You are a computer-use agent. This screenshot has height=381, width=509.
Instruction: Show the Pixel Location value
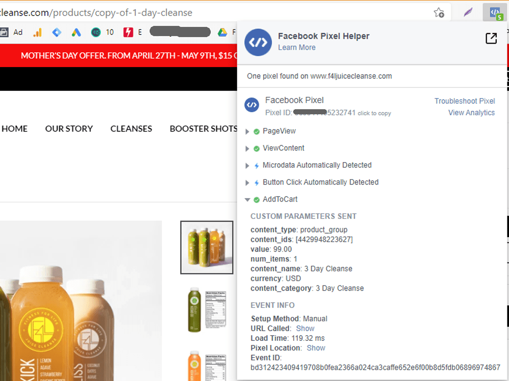(316, 348)
